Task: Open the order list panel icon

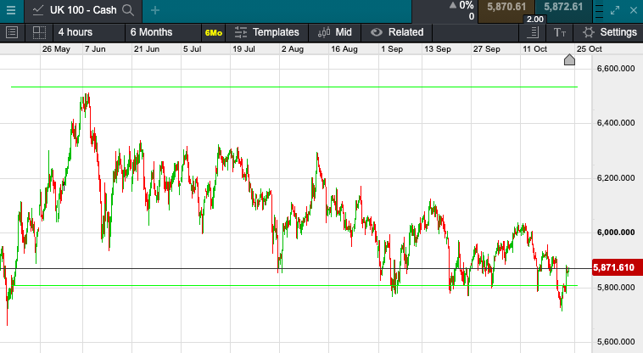Action: (12, 32)
